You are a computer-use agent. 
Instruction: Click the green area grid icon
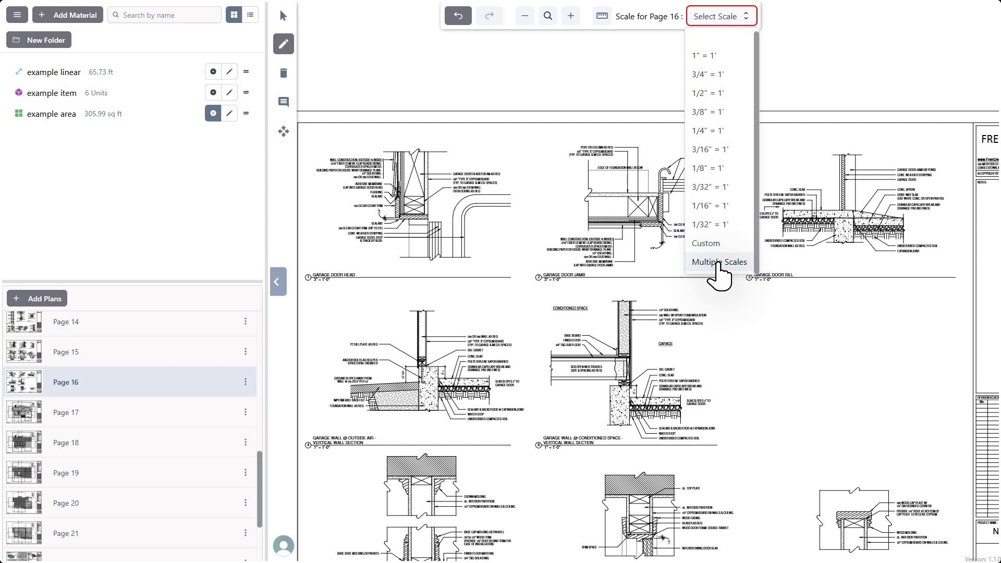click(19, 113)
